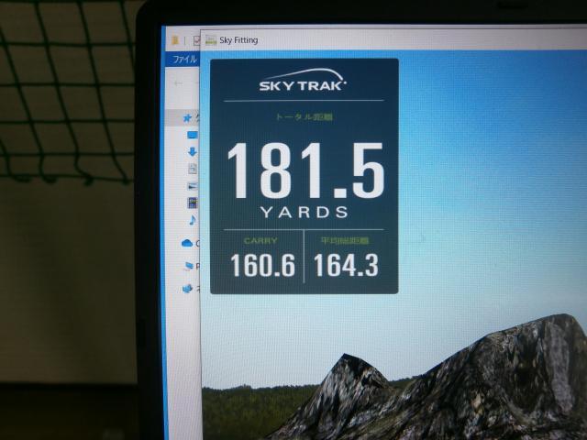Select OneDrive cloud icon in Explorer sidebar
The width and height of the screenshot is (587, 440).
pos(187,244)
